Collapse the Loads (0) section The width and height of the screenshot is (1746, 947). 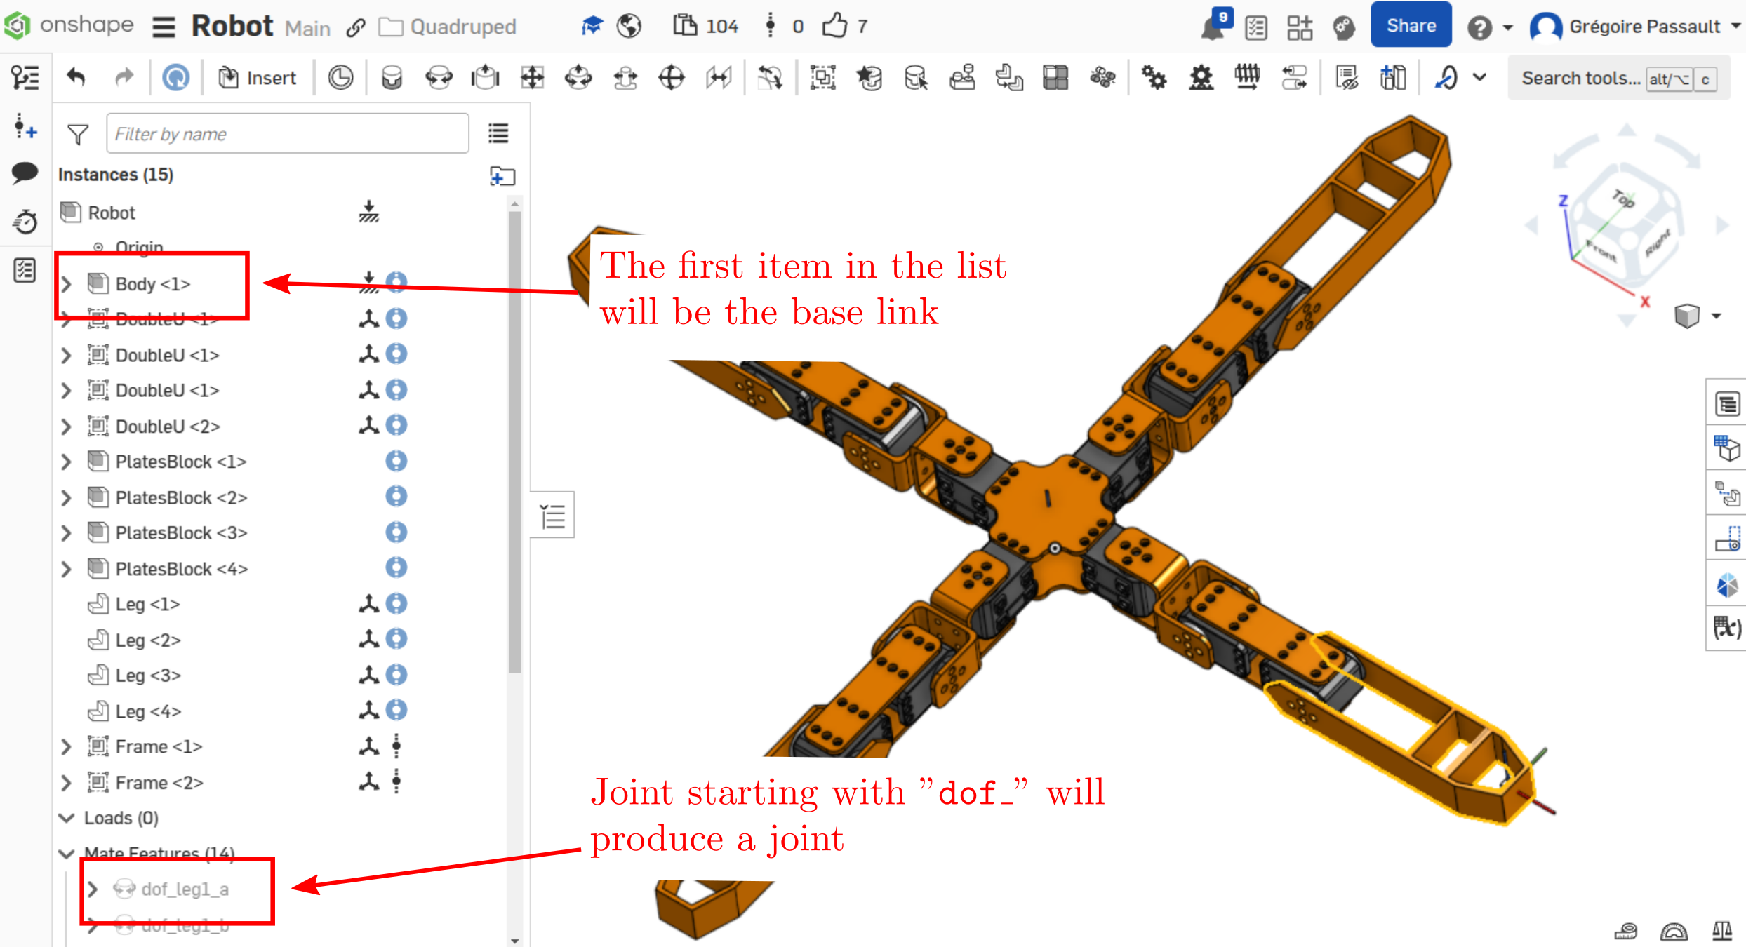67,818
